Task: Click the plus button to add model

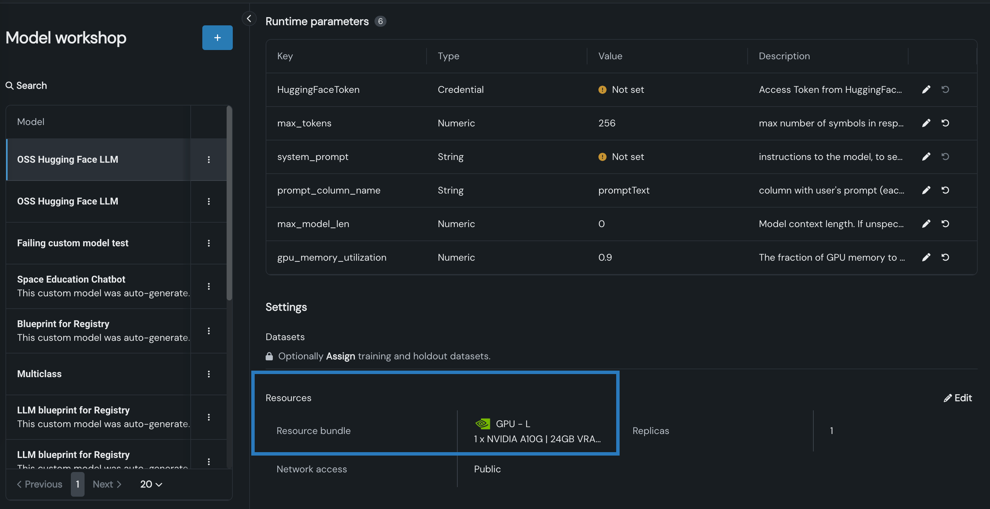Action: point(217,38)
